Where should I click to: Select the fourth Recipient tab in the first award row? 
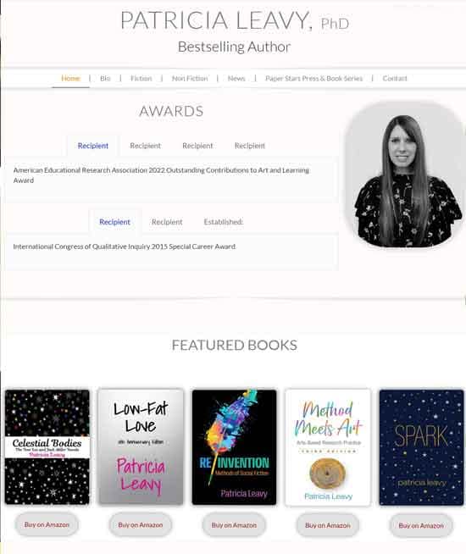(249, 146)
